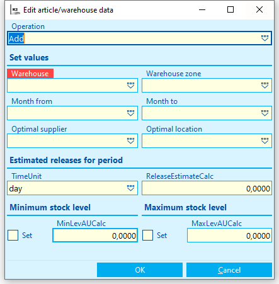Enable the Minimum stock level Set checkbox
Viewport: 279px width, 284px height.
13,235
